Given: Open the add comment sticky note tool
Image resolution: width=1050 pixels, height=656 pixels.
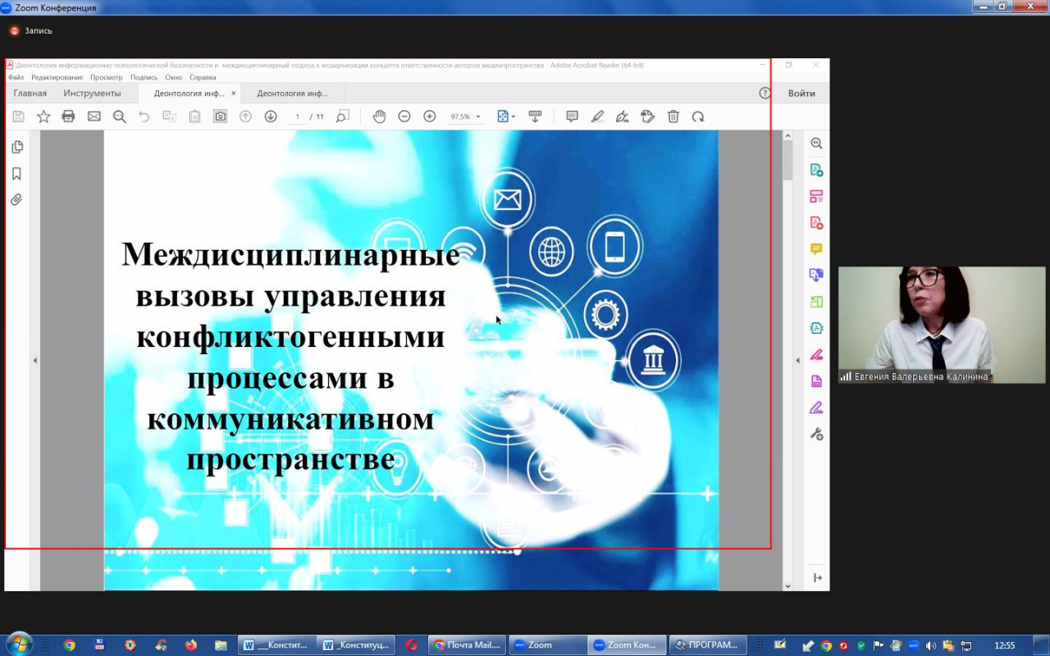Looking at the screenshot, I should point(573,116).
